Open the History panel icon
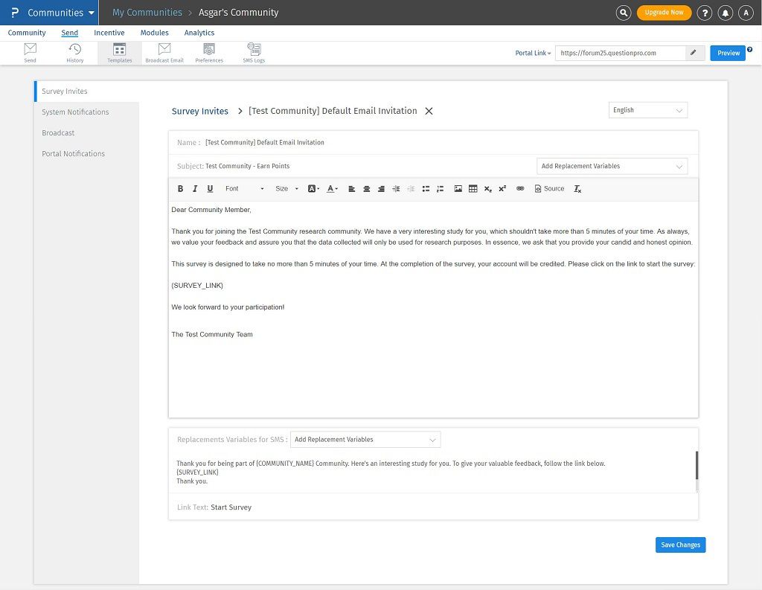The height and width of the screenshot is (590, 762). (x=74, y=50)
